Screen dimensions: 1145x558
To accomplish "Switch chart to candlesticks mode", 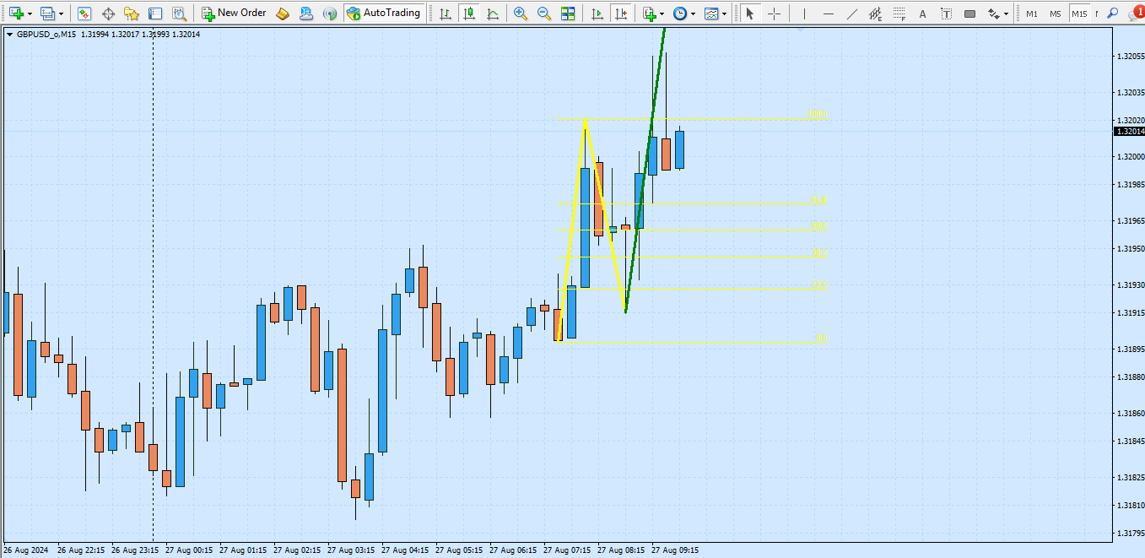I will 468,14.
